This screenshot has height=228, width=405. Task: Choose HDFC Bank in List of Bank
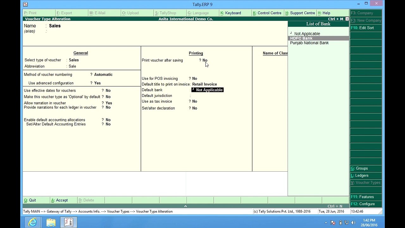point(319,38)
